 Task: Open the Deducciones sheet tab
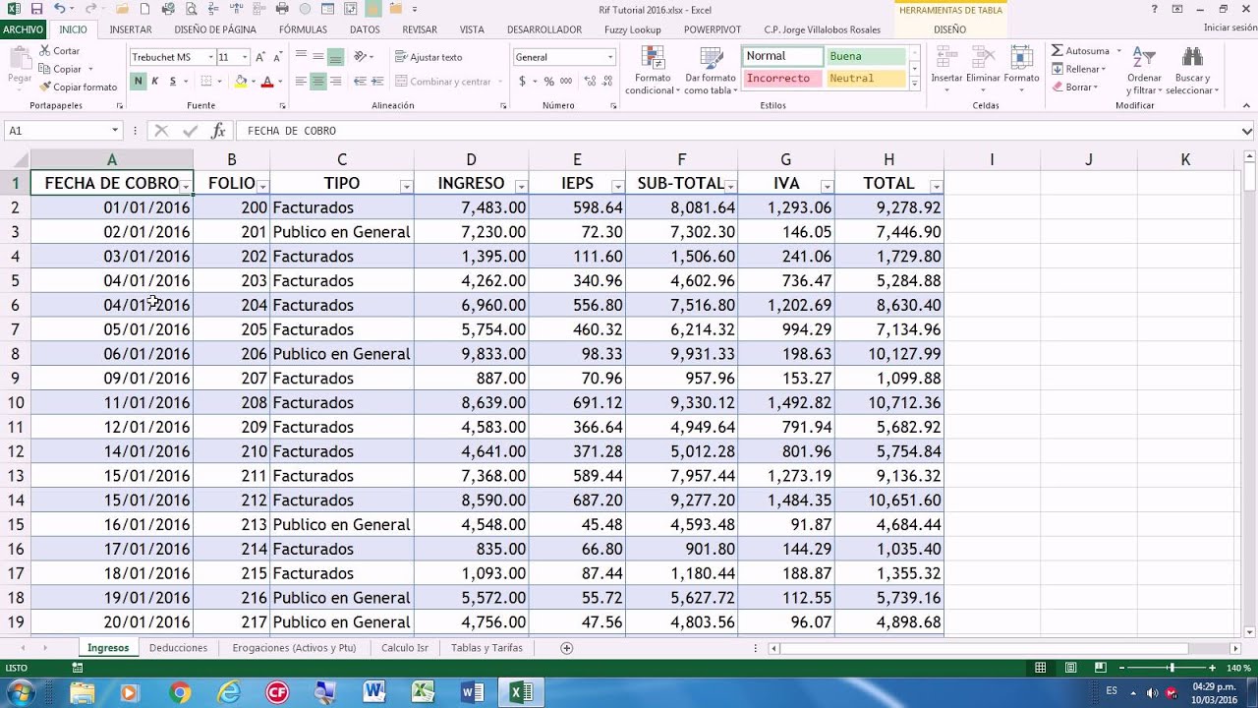178,648
